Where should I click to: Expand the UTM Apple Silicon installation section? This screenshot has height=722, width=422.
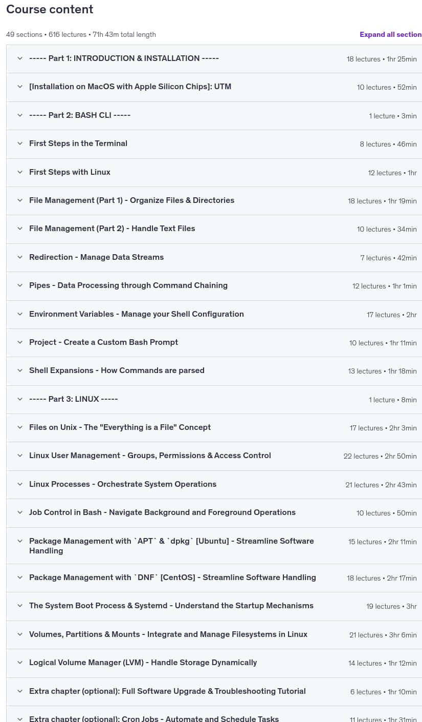pos(214,87)
